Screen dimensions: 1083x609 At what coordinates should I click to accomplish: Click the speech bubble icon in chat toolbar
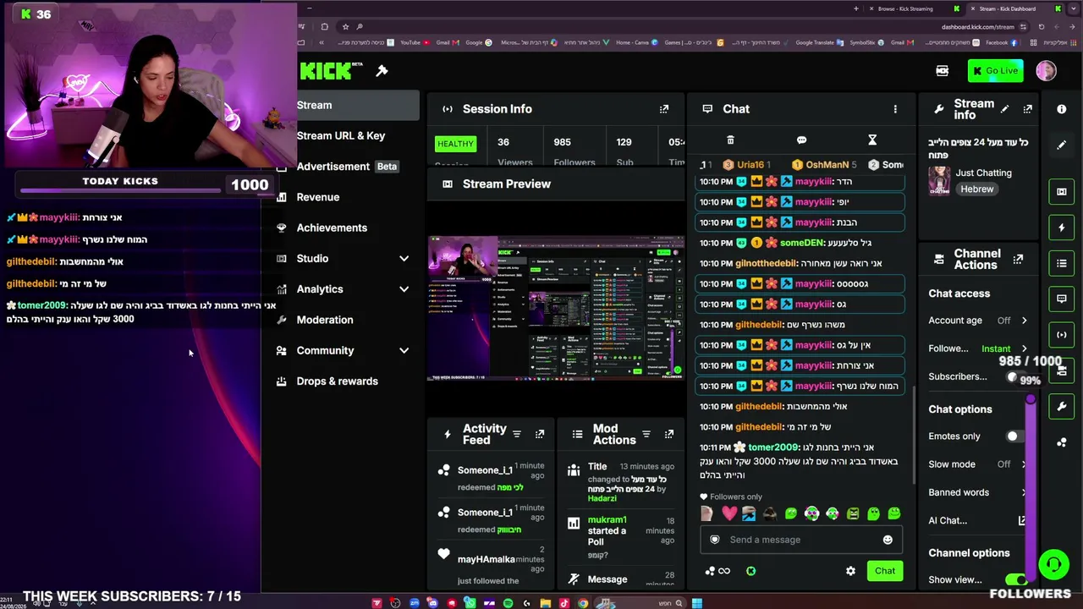[x=801, y=140]
